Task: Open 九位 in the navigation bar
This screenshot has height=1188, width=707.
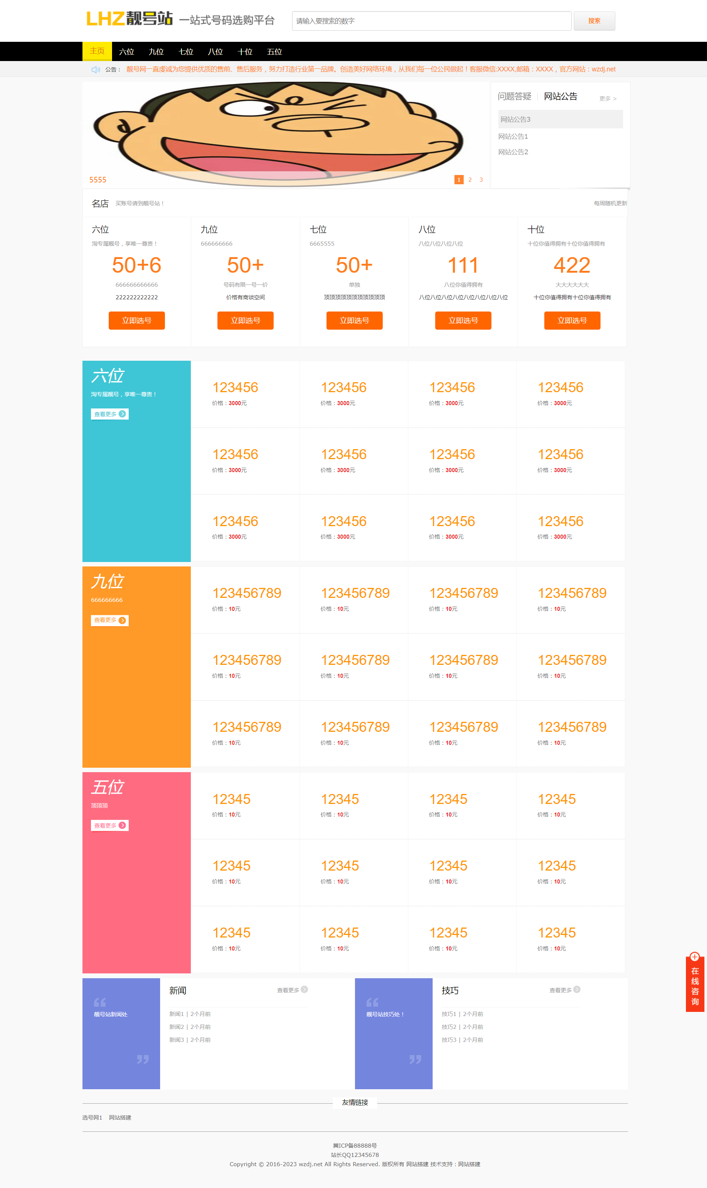Action: [x=156, y=52]
